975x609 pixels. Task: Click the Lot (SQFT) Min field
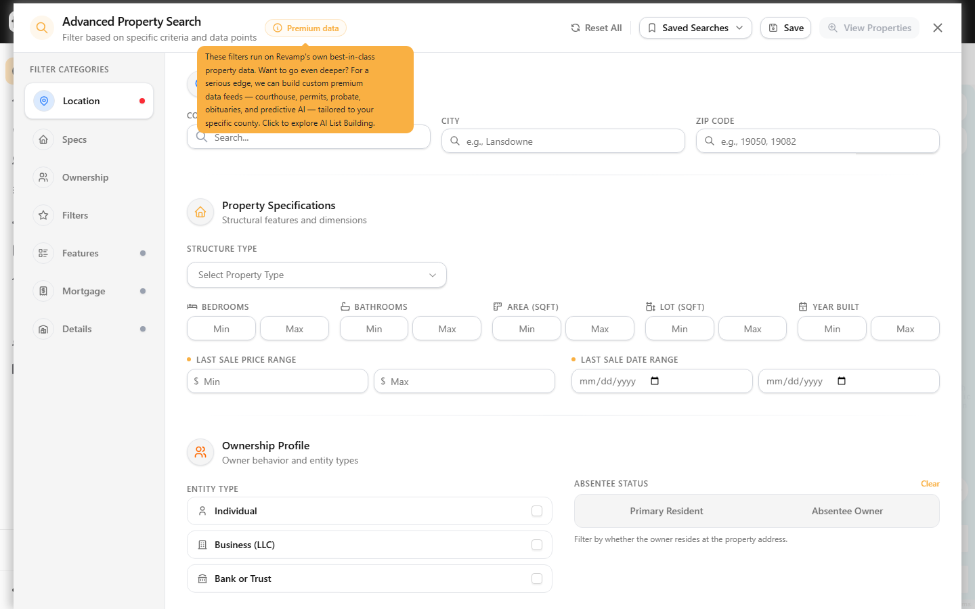coord(680,329)
